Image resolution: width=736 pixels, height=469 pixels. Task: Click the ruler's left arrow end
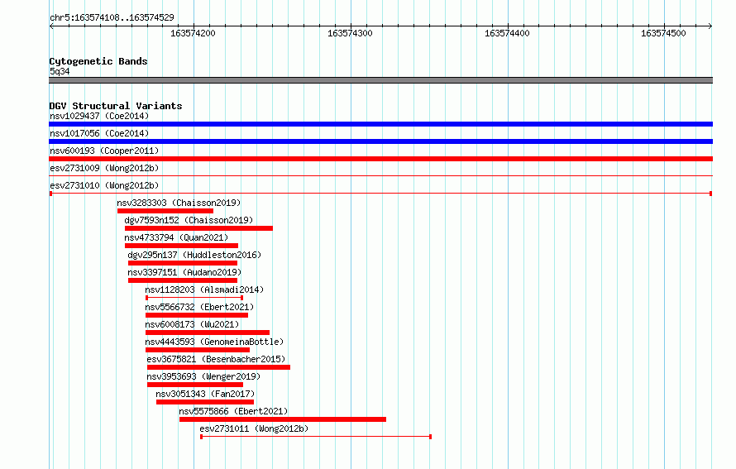(51, 26)
